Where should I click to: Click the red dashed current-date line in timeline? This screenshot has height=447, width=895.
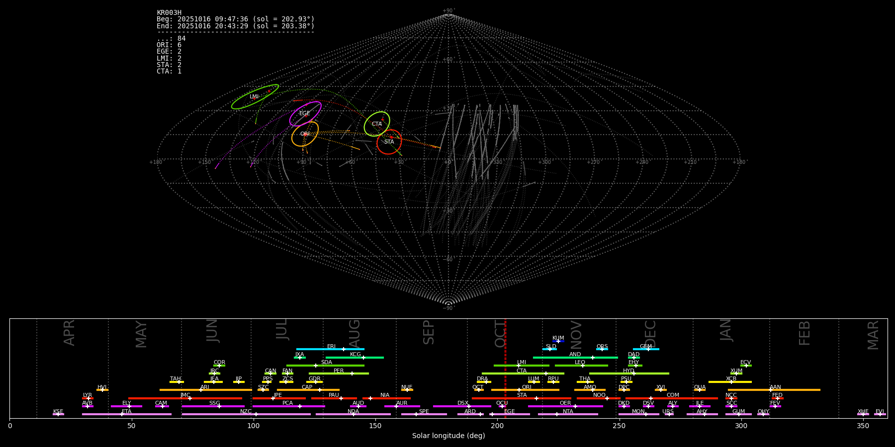[505, 368]
